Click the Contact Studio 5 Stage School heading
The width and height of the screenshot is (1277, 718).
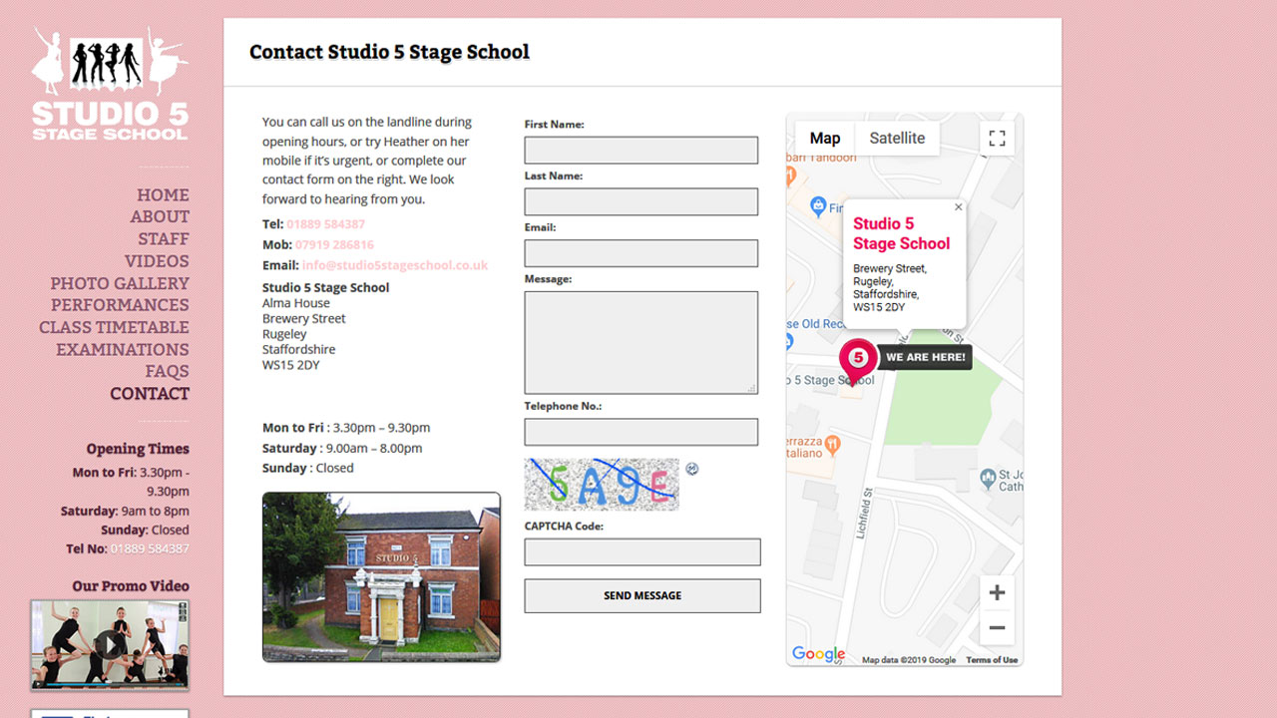pyautogui.click(x=389, y=52)
